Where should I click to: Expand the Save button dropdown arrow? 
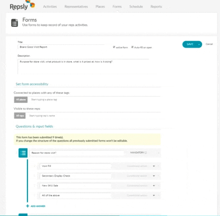click(x=199, y=44)
